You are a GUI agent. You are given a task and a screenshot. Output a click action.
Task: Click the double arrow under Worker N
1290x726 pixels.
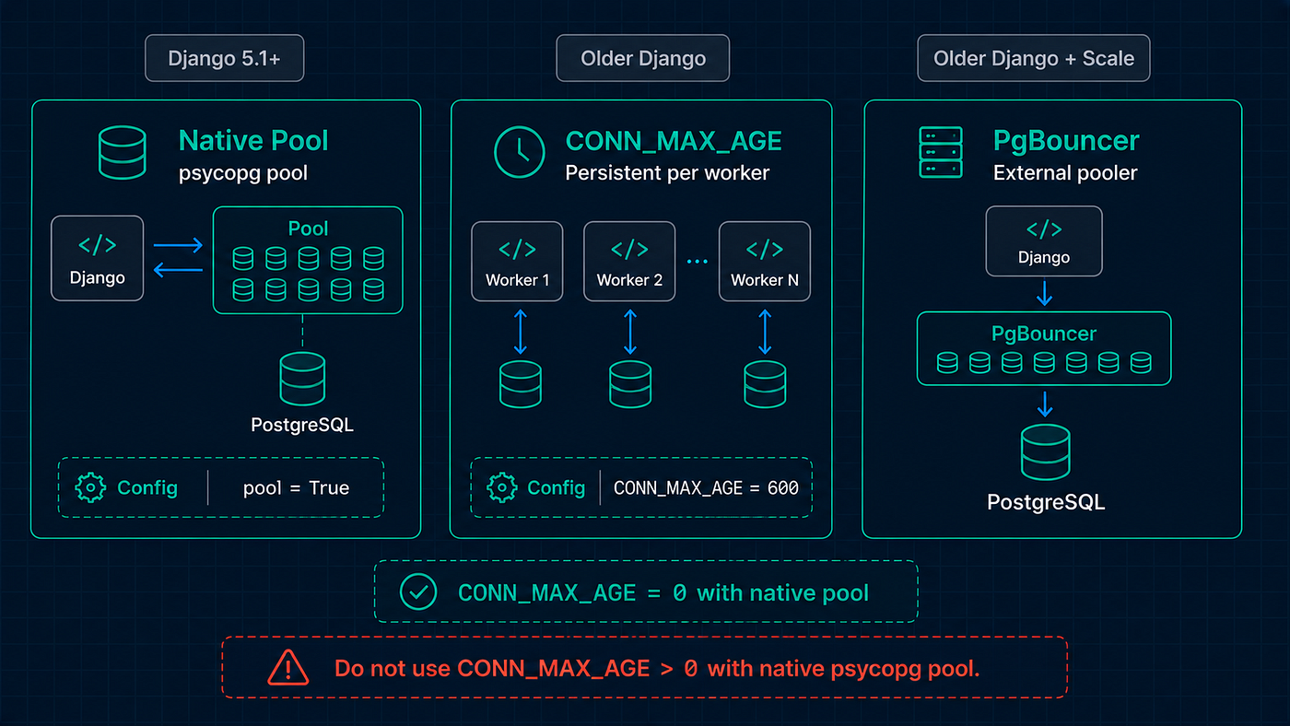765,332
